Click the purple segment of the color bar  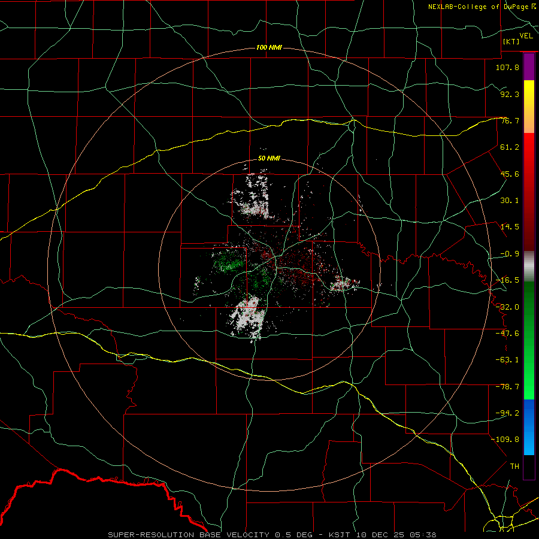[529, 67]
